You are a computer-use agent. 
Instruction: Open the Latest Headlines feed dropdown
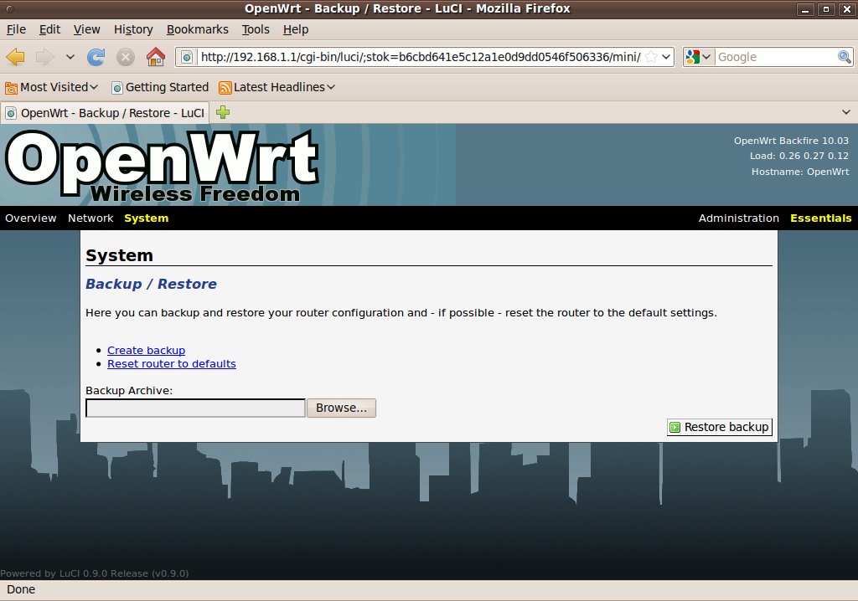(x=277, y=87)
